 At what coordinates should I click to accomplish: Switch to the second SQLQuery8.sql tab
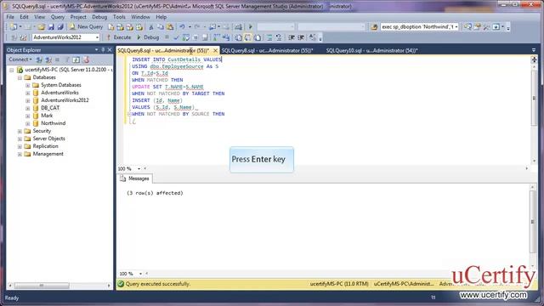pyautogui.click(x=267, y=51)
